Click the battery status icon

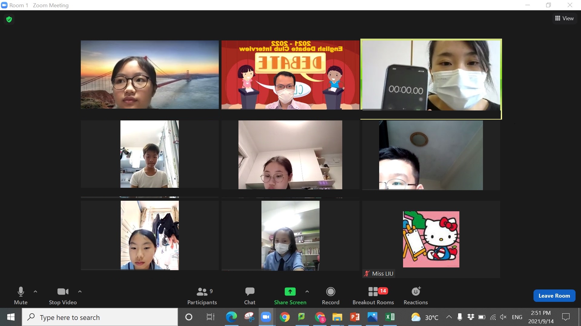point(482,317)
